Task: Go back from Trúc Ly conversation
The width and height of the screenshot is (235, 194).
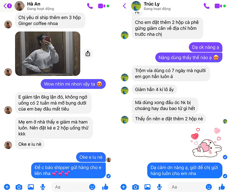Action: point(124,6)
